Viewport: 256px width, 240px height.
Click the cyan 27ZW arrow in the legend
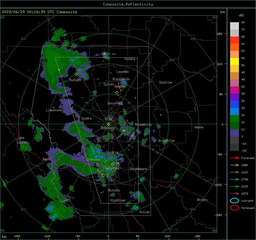pyautogui.click(x=234, y=180)
